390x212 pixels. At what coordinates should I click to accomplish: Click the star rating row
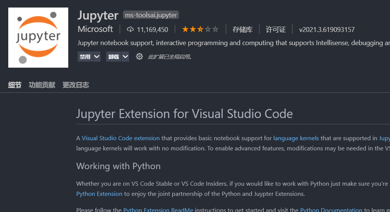[200, 29]
